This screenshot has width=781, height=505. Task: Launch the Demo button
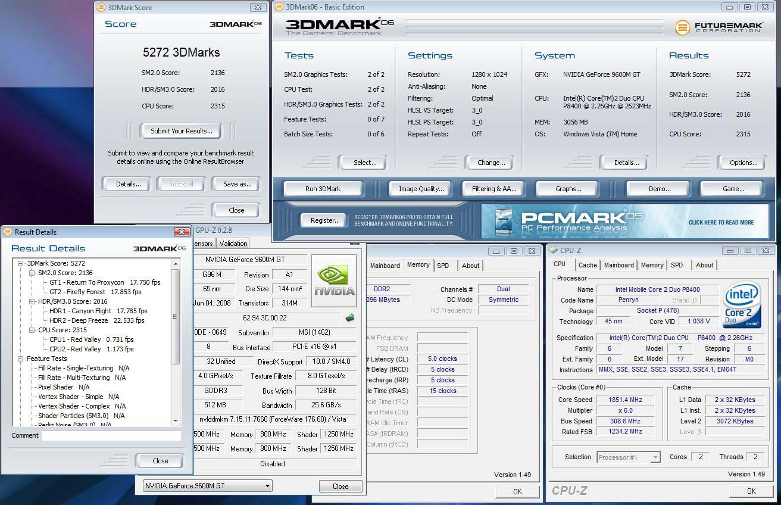659,189
